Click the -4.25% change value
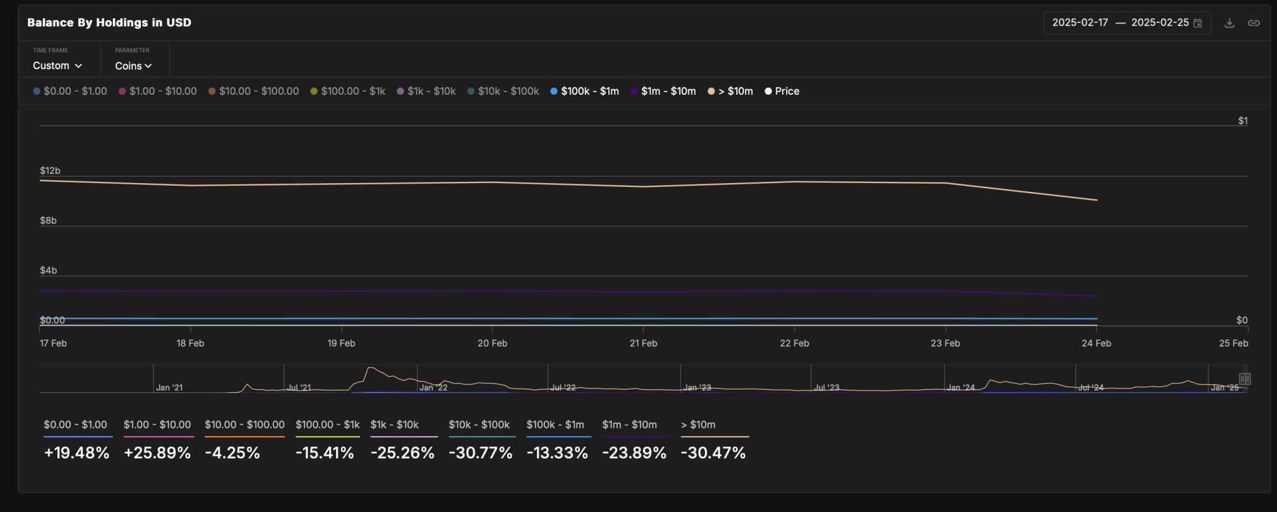Image resolution: width=1277 pixels, height=512 pixels. [x=233, y=453]
